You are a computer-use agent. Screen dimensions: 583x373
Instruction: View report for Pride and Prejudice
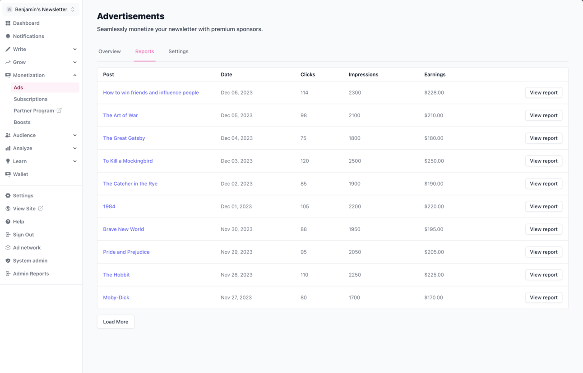coord(544,252)
